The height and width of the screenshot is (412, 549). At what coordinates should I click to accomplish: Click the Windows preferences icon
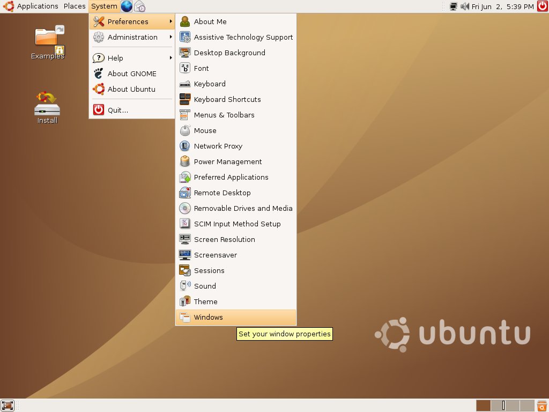(185, 318)
